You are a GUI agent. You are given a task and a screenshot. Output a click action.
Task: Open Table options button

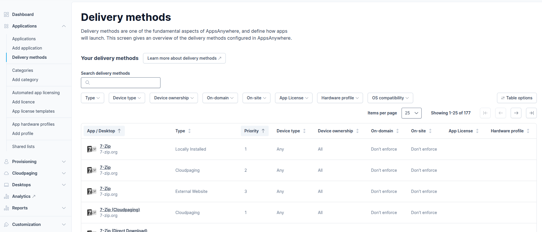coord(516,98)
